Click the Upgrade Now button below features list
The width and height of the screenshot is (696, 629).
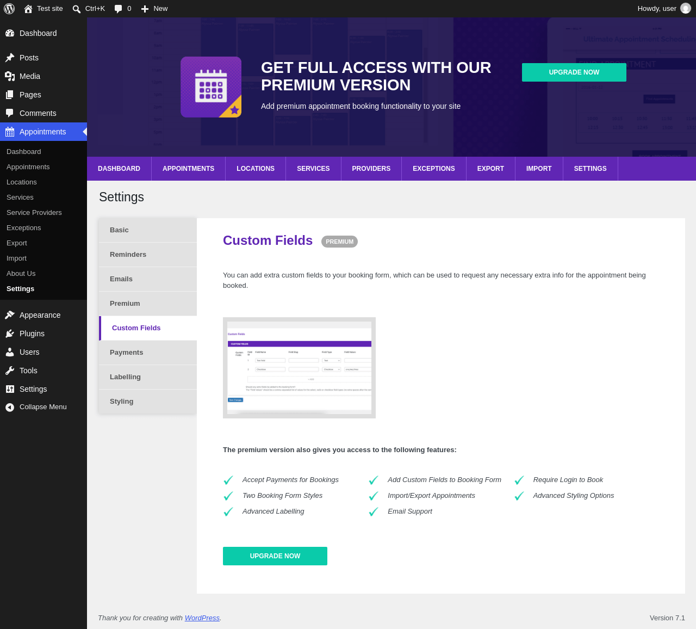pyautogui.click(x=275, y=556)
